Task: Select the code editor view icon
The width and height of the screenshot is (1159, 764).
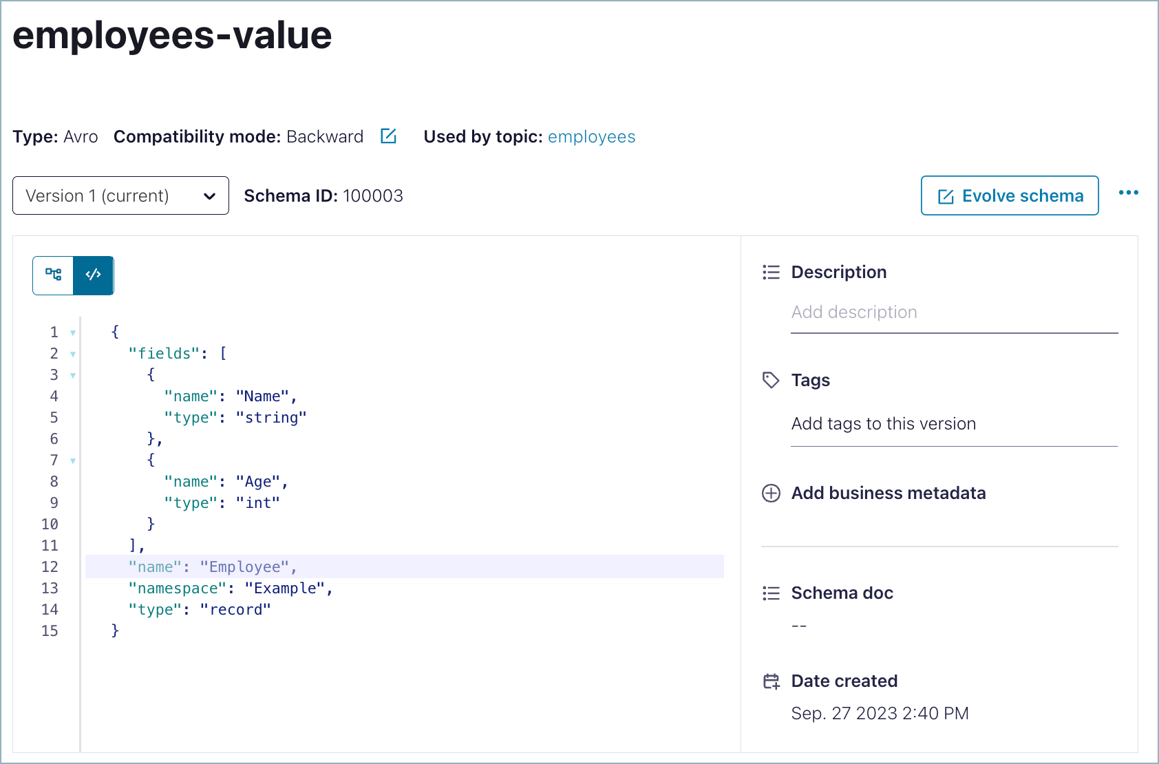Action: (93, 275)
